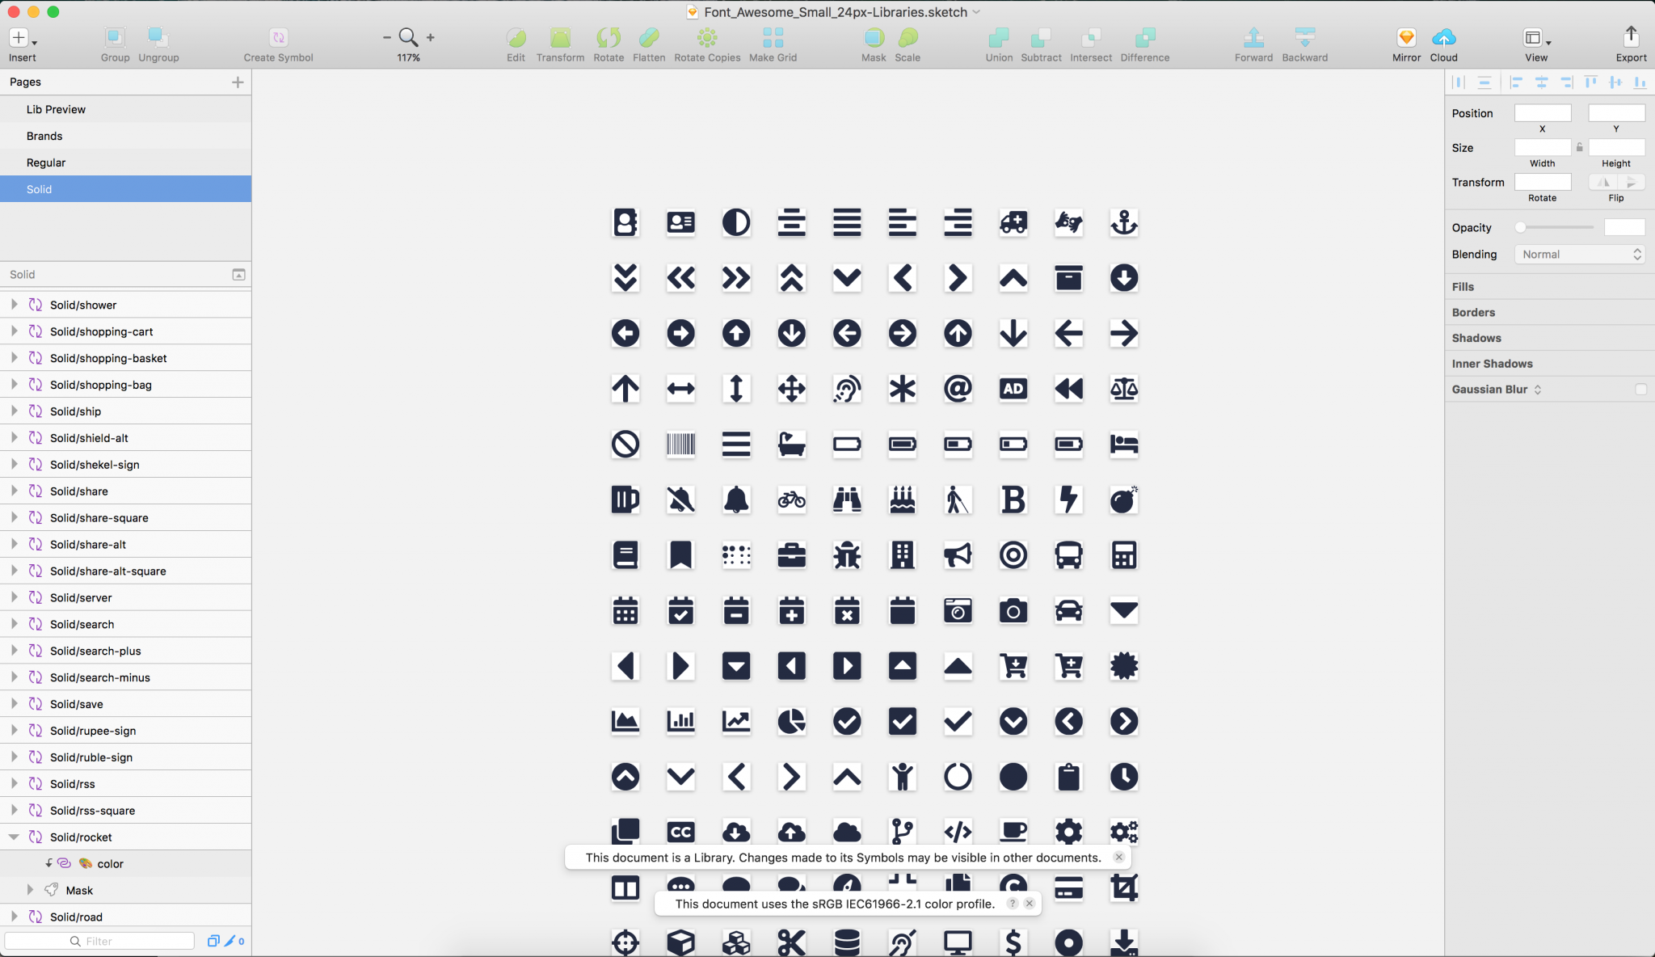Enable the Gaussian Blur checkbox

(1641, 389)
